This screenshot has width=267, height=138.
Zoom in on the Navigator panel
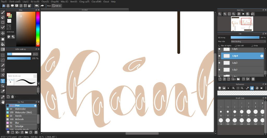coord(225,14)
